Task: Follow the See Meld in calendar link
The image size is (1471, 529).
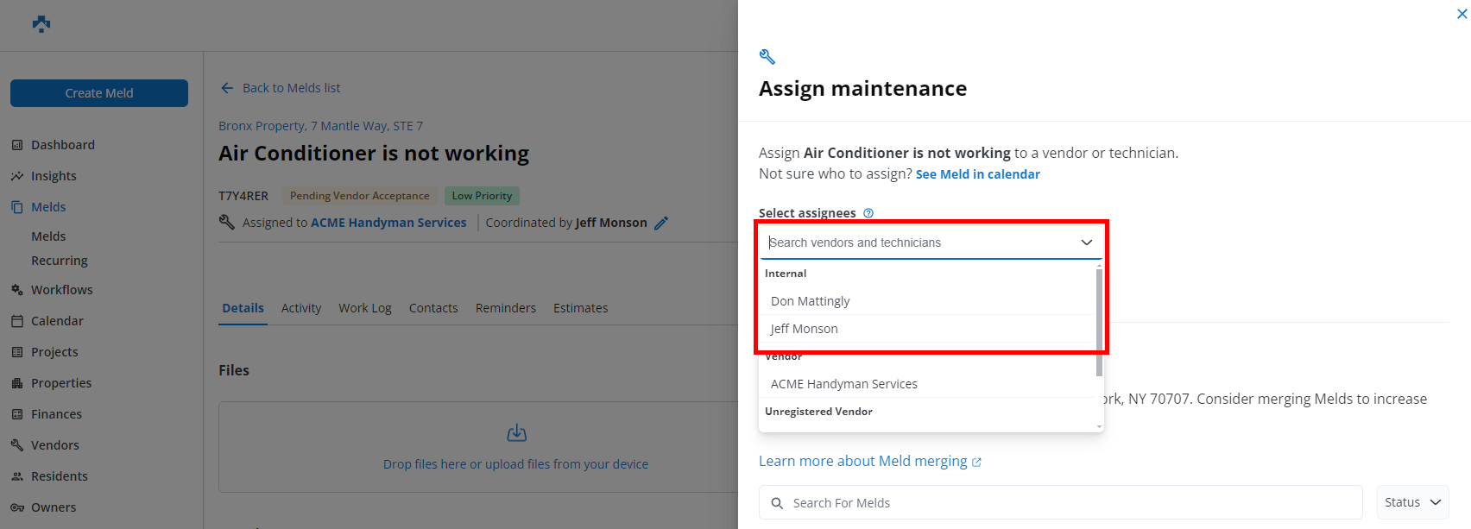Action: pyautogui.click(x=977, y=174)
